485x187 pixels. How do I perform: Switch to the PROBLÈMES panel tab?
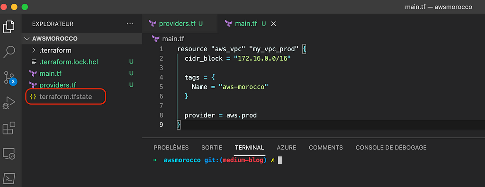pos(171,148)
